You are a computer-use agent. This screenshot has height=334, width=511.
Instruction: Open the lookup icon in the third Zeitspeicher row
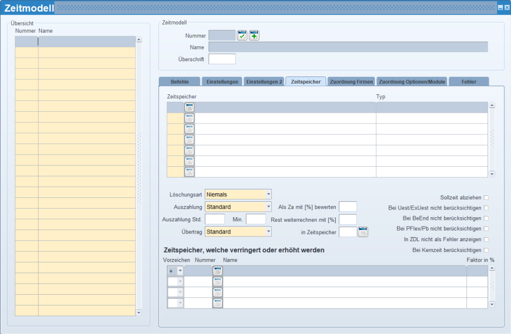click(190, 129)
